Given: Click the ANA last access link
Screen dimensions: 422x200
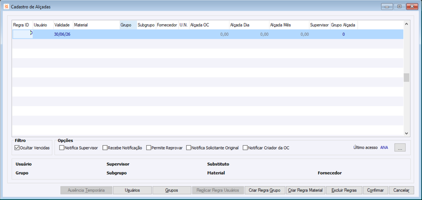Looking at the screenshot, I should pos(384,148).
